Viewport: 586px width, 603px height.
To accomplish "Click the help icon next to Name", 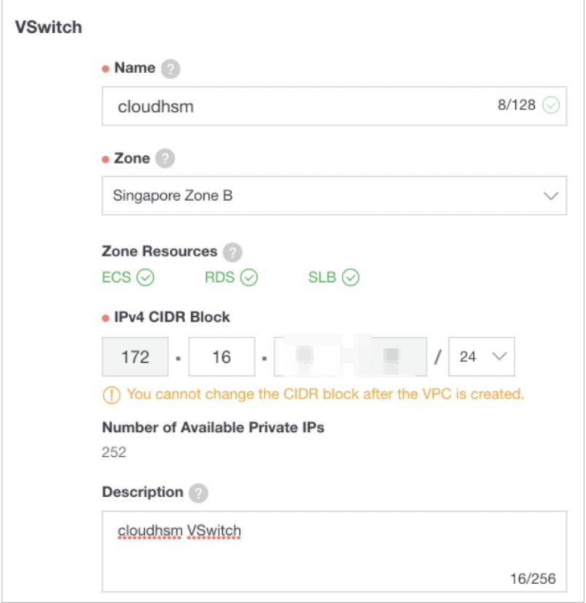I will coord(170,69).
